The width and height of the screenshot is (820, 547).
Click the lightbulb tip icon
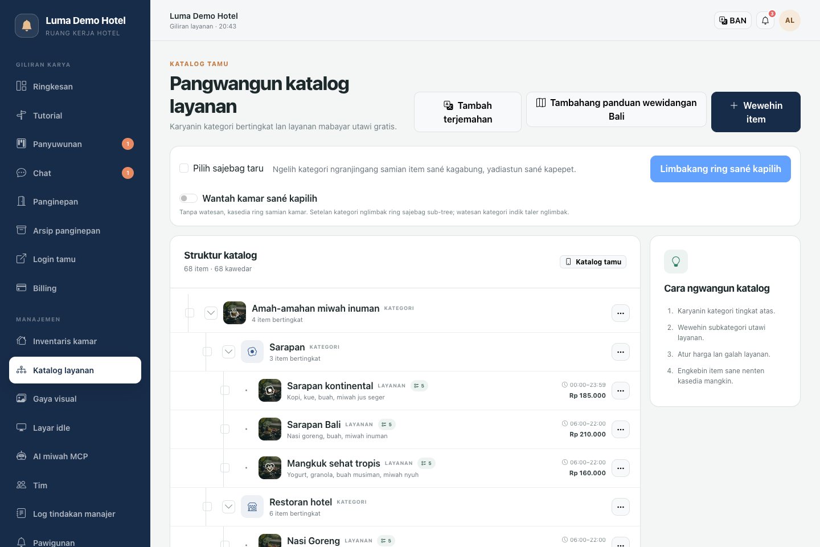[x=676, y=262]
